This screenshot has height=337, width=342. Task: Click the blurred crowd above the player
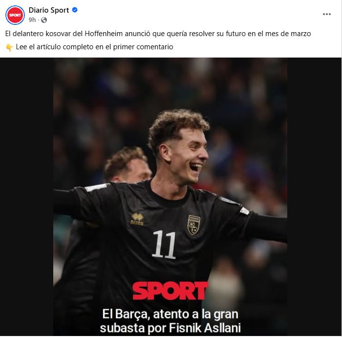coord(170,85)
